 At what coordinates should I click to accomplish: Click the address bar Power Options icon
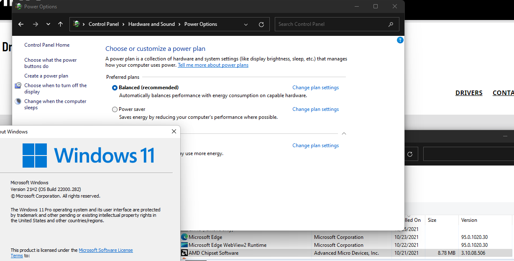[x=76, y=24]
